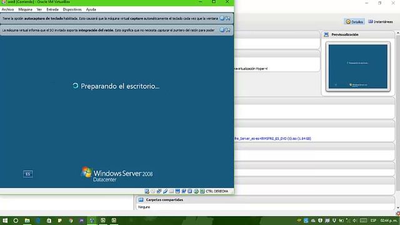Screen dimensions: 400x225
Task: Click the Ninguno shared folders value
Action: click(x=144, y=207)
